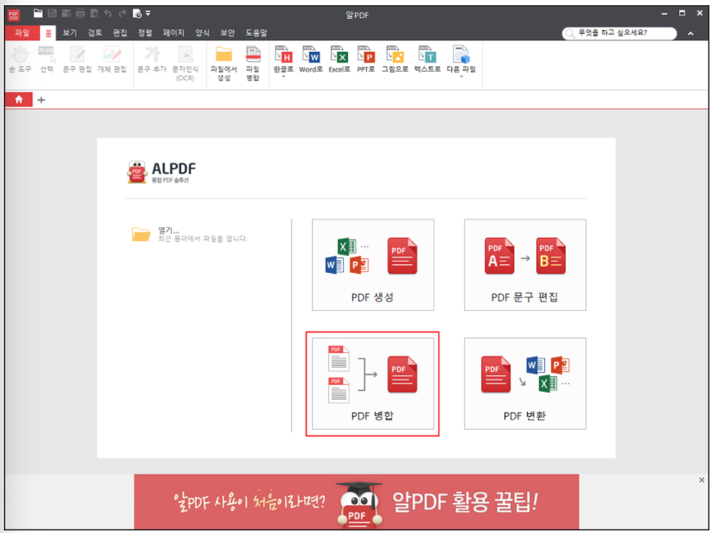The image size is (712, 533).
Task: Select the 손 도구 hand tool
Action: click(20, 59)
